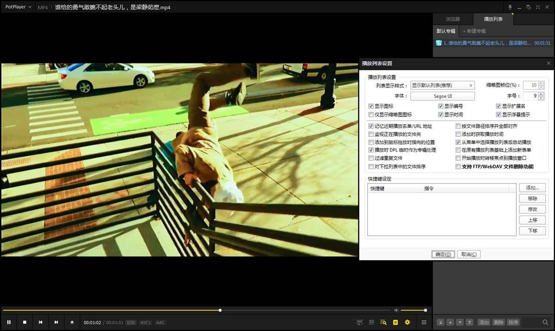The width and height of the screenshot is (555, 331).
Task: Switch to the 浏览器 tab
Action: (453, 19)
